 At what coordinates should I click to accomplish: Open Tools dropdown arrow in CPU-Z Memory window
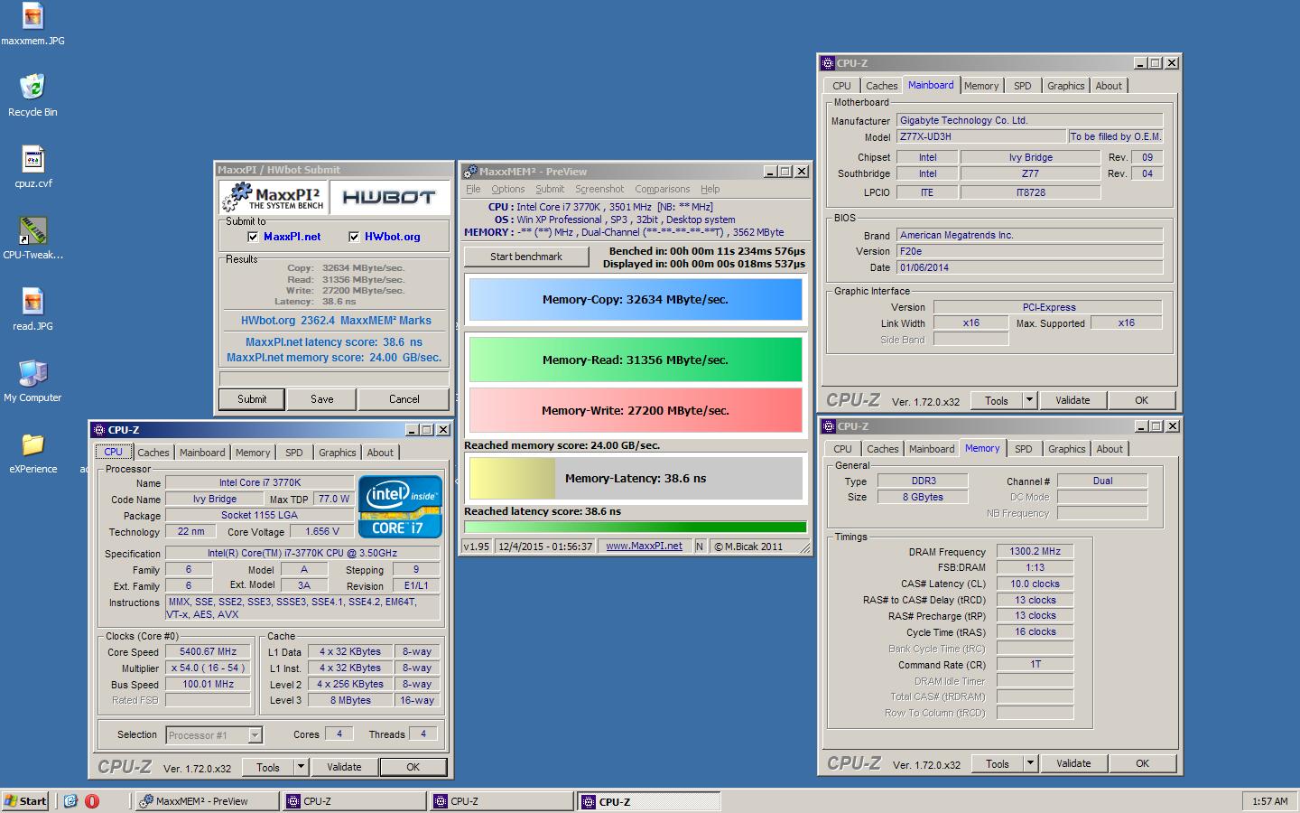click(1030, 763)
